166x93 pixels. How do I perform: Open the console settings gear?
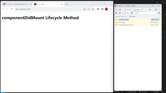tap(159, 13)
